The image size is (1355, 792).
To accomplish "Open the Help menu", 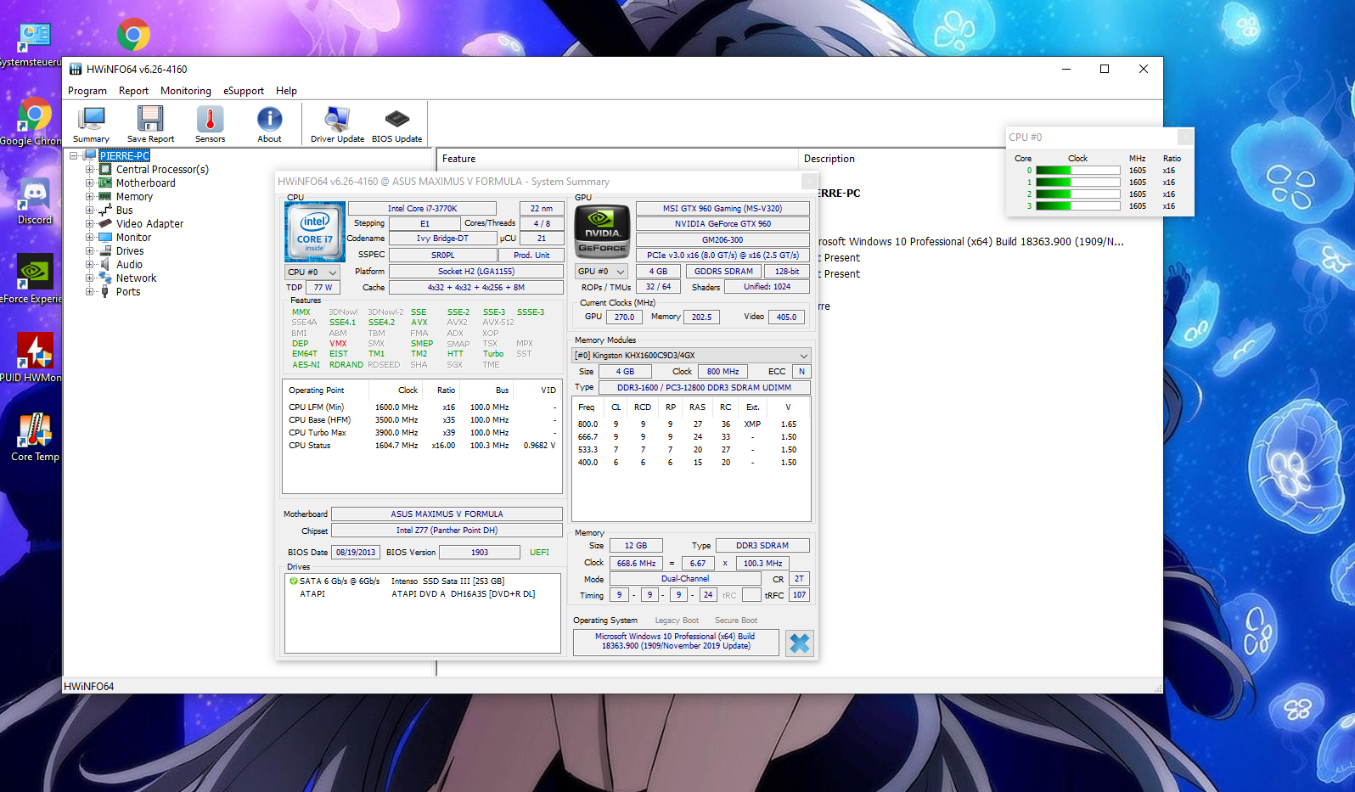I will tap(287, 91).
